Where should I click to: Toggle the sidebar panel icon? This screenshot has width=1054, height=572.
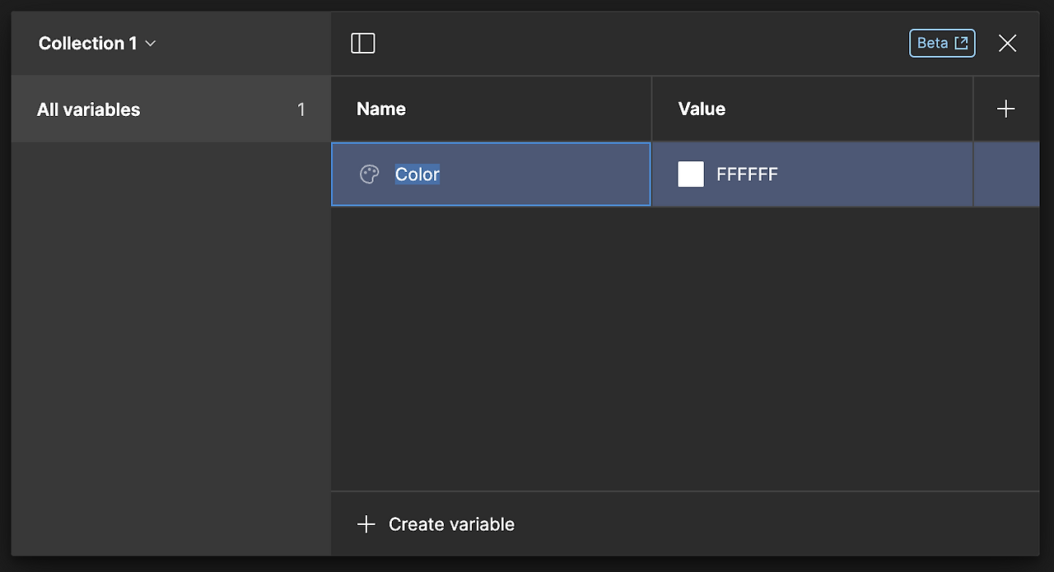point(363,44)
